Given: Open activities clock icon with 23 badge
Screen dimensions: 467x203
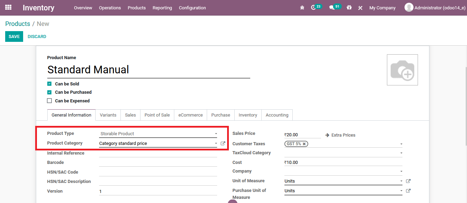Looking at the screenshot, I should [x=313, y=8].
